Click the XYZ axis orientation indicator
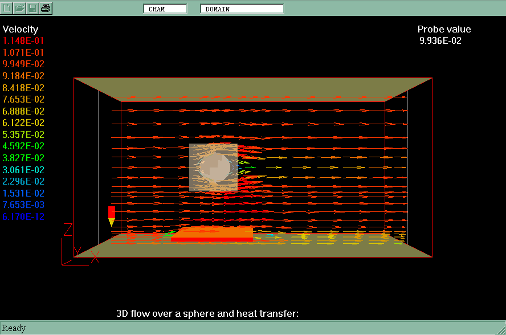The image size is (506, 335). (77, 246)
